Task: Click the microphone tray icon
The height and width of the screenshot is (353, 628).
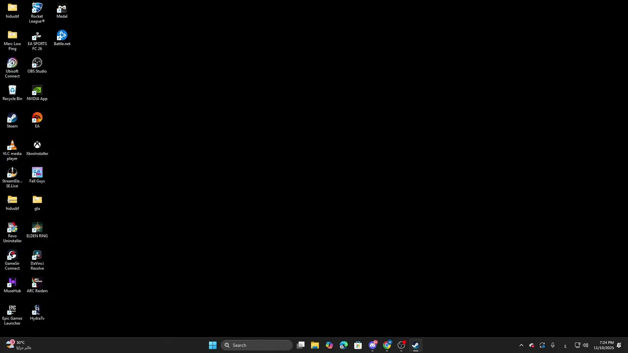Action: pyautogui.click(x=552, y=345)
